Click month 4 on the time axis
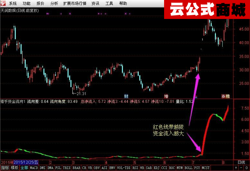Viewport: 250px width, 171px height. 106,163
